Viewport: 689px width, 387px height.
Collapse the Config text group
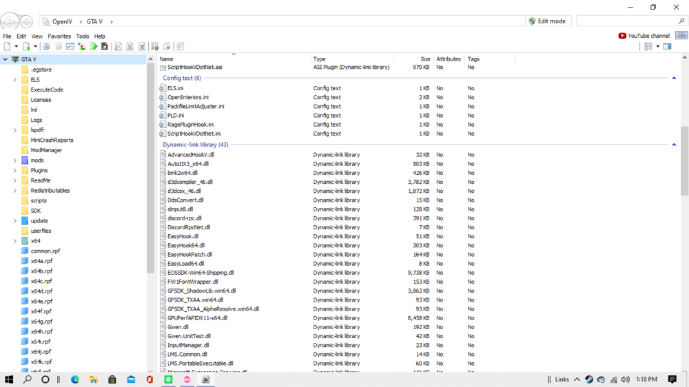coord(674,79)
